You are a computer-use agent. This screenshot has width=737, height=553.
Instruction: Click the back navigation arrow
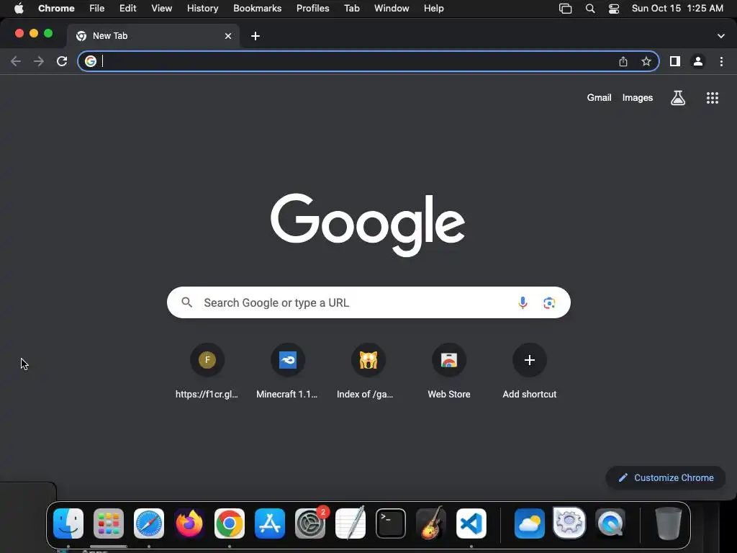[16, 61]
